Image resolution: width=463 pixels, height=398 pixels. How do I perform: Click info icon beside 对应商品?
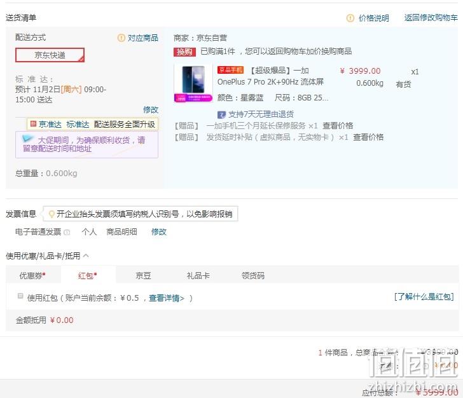pos(121,38)
